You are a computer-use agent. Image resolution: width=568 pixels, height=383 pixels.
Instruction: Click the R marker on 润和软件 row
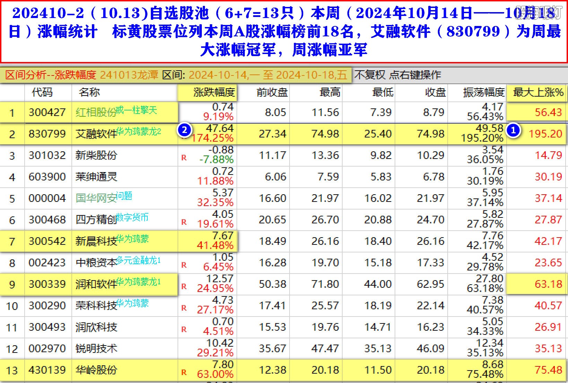[x=184, y=287]
